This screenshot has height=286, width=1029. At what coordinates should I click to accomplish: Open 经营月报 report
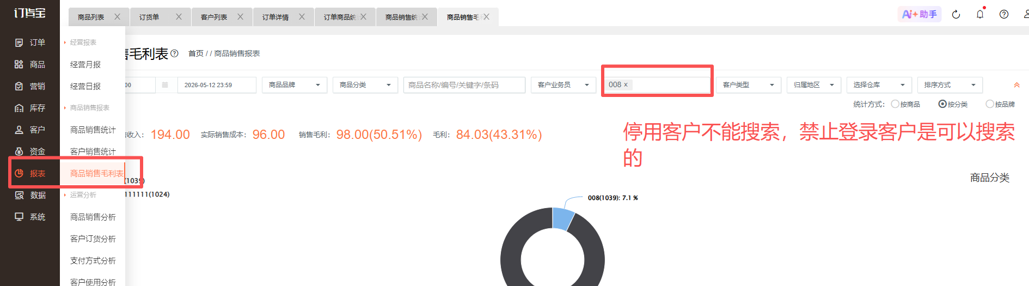85,64
